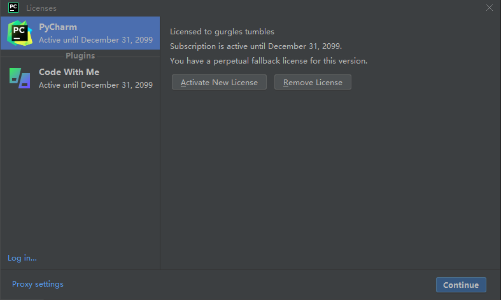Close the Licenses dialog

[x=489, y=8]
